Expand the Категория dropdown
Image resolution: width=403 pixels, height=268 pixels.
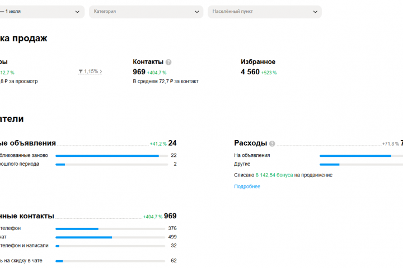click(x=146, y=12)
